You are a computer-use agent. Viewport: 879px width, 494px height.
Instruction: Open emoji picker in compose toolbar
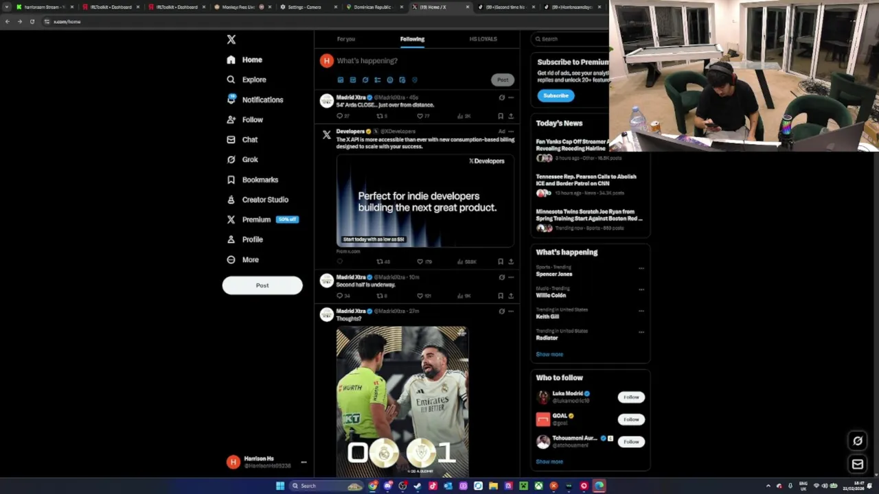(389, 80)
